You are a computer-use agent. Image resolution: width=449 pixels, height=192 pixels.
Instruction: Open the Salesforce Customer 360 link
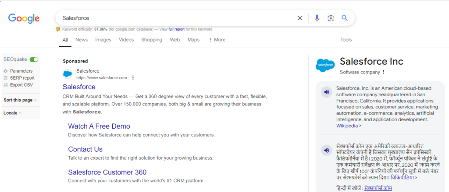(107, 172)
